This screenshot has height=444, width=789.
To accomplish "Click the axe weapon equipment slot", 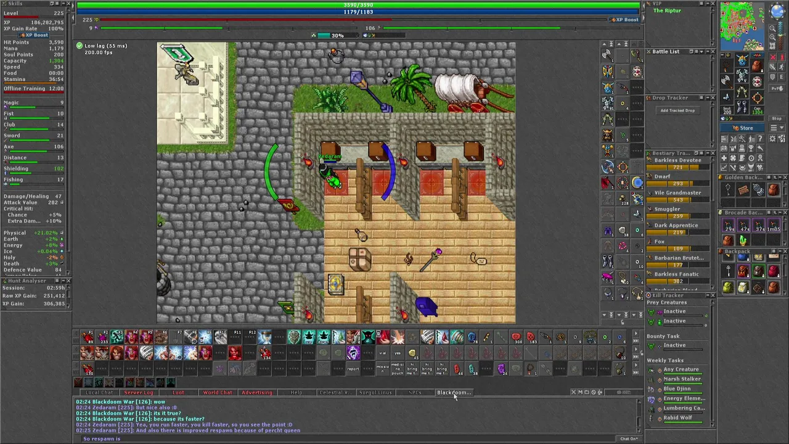I will click(727, 80).
